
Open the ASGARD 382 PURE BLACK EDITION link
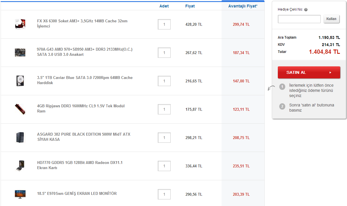83,137
